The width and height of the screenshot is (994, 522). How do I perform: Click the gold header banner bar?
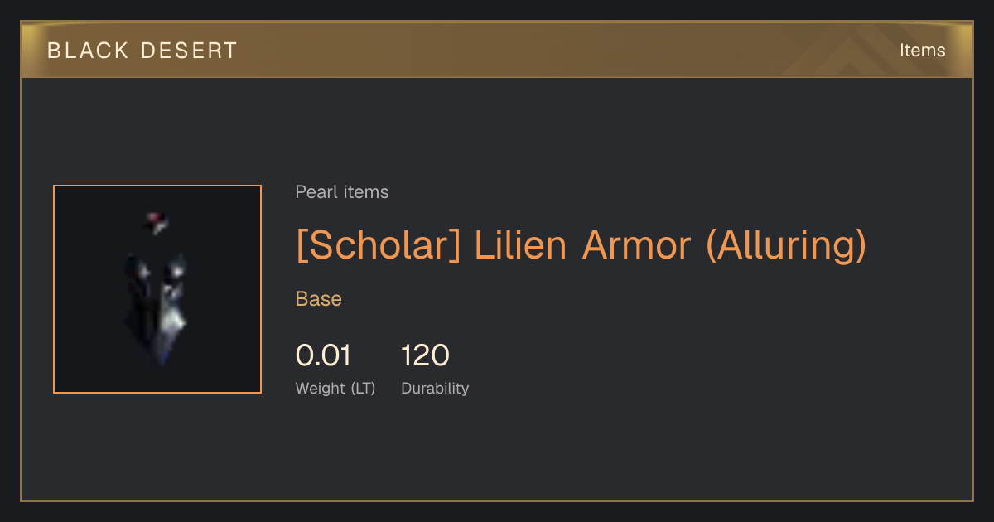(497, 50)
